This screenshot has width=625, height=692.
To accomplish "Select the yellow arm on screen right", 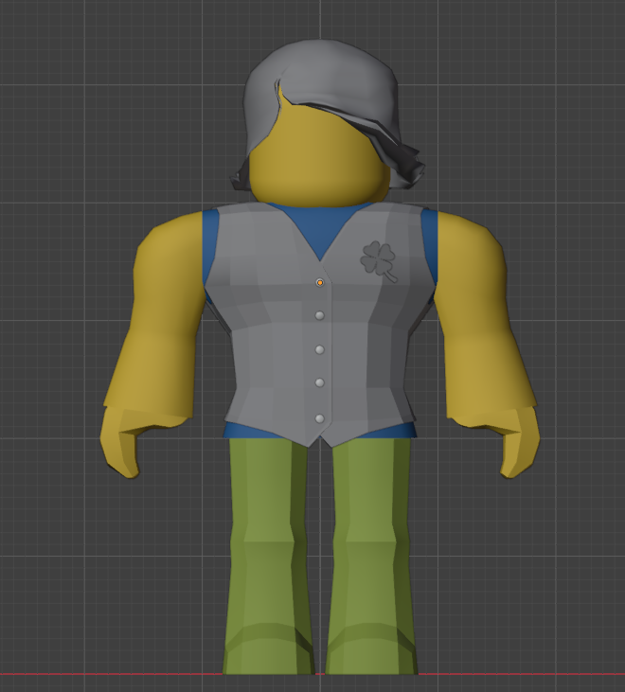I will coord(481,313).
